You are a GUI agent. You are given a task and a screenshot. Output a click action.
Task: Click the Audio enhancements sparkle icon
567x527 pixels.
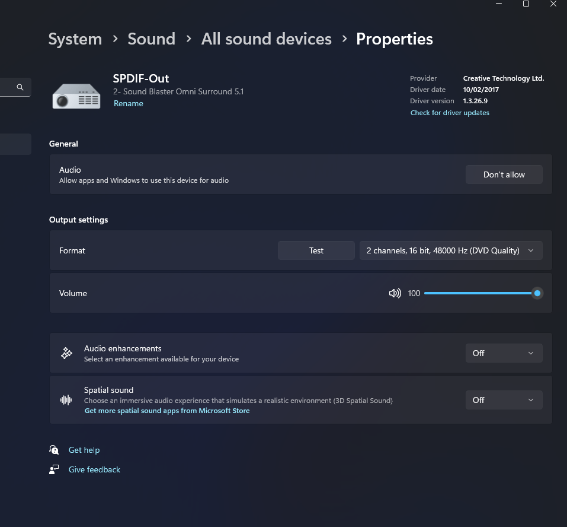pyautogui.click(x=66, y=353)
